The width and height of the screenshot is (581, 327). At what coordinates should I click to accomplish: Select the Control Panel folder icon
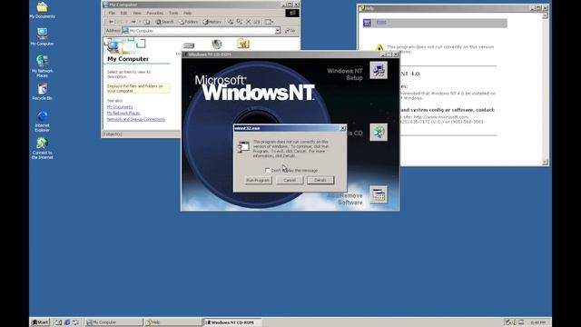coord(243,44)
